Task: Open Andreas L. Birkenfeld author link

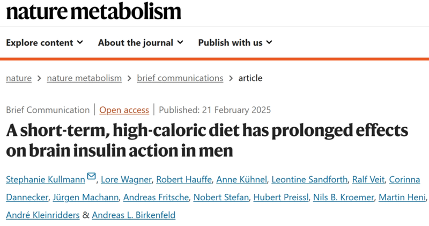Action: coord(134,215)
